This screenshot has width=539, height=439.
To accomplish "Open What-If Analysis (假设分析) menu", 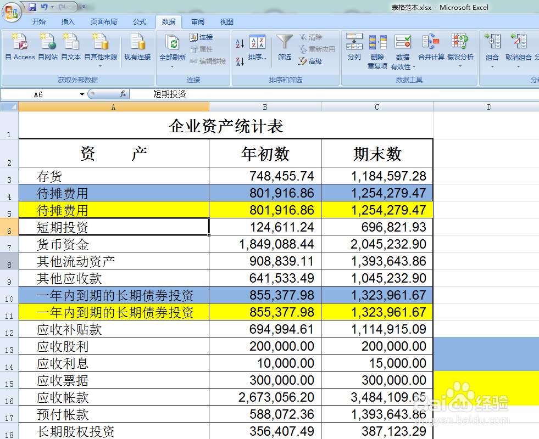I will (x=460, y=50).
